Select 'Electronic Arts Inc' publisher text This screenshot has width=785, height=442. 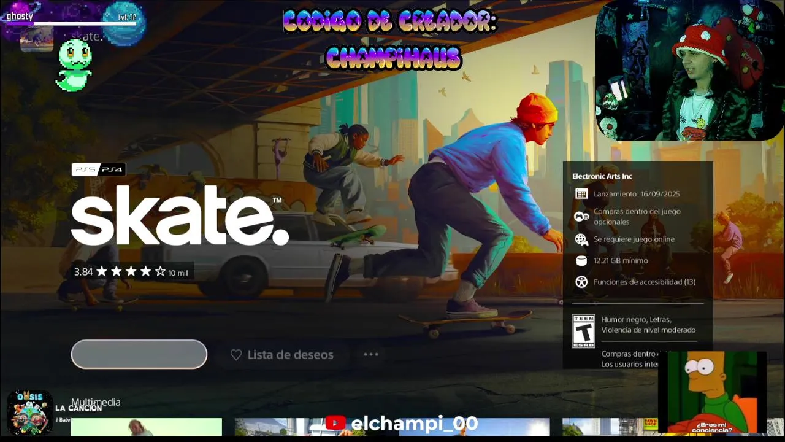point(602,176)
